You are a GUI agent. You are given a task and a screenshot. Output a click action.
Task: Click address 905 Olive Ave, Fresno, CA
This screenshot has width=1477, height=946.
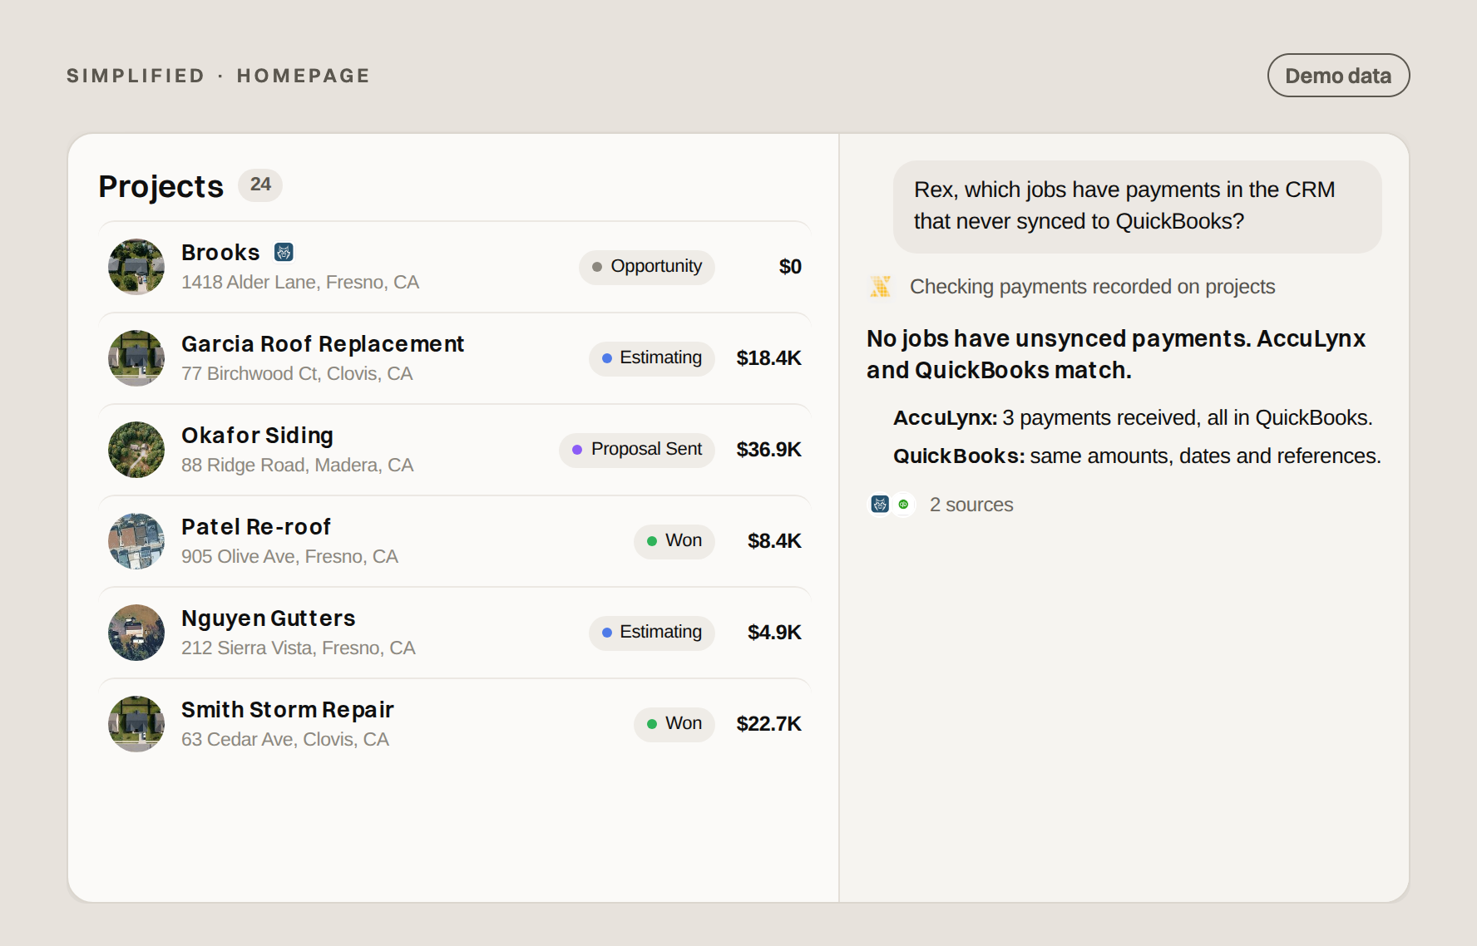289,557
